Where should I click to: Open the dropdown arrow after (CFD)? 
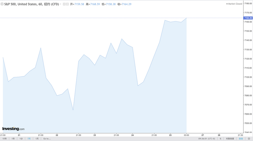[60, 4]
